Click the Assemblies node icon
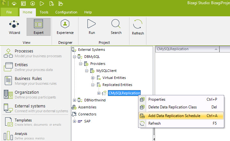 [x=74, y=107]
